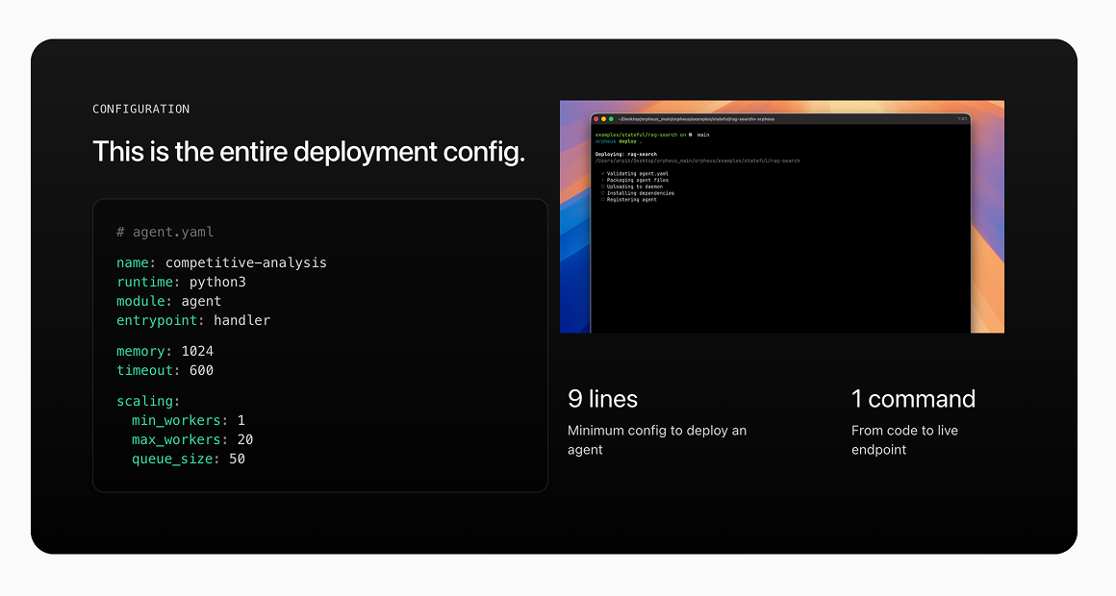Click the "scaling:" key line
The height and width of the screenshot is (596, 1116).
tap(149, 401)
